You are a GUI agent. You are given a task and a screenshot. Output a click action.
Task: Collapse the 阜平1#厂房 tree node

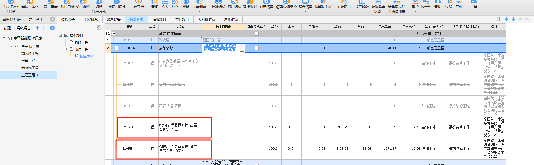(12, 46)
